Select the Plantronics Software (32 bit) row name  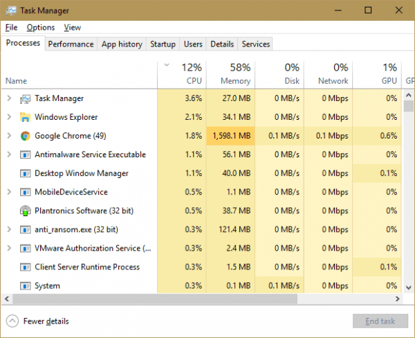[84, 211]
